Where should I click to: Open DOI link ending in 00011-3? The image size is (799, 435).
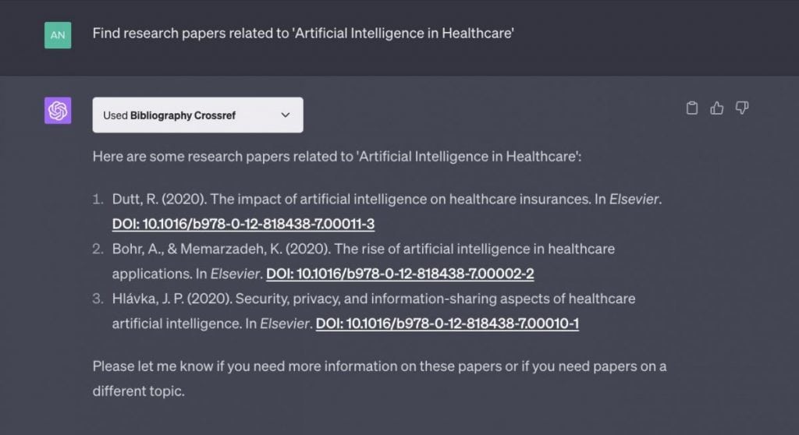coord(243,224)
